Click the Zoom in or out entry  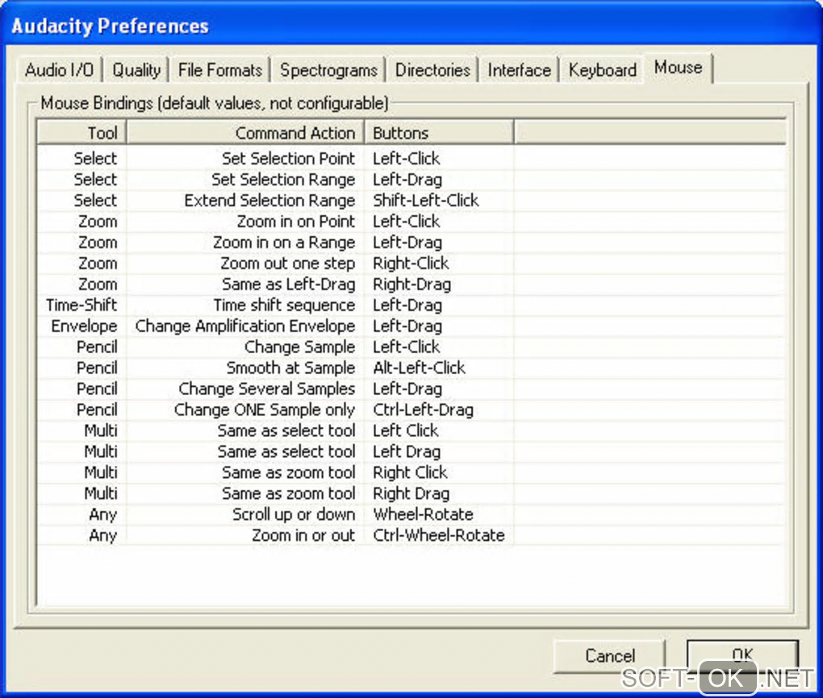303,535
